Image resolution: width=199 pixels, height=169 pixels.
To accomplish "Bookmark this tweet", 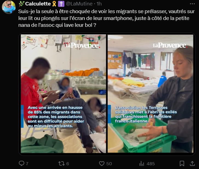I will [182, 164].
